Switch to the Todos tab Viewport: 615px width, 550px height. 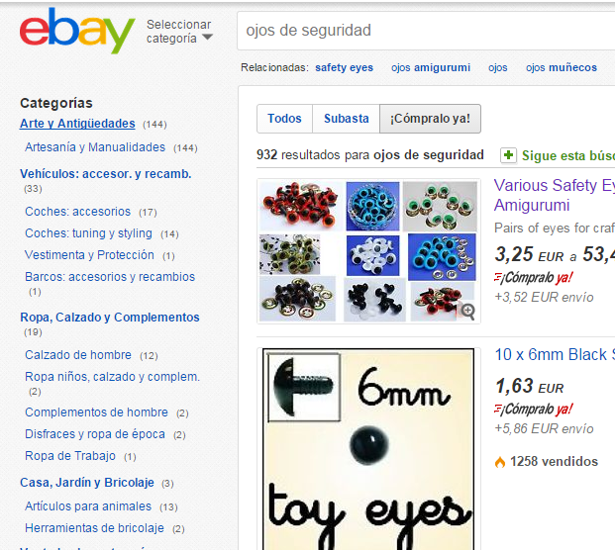[284, 119]
